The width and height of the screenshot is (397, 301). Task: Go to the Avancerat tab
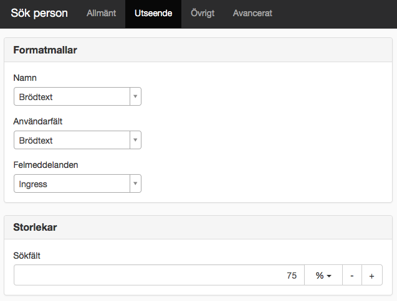[x=252, y=13]
